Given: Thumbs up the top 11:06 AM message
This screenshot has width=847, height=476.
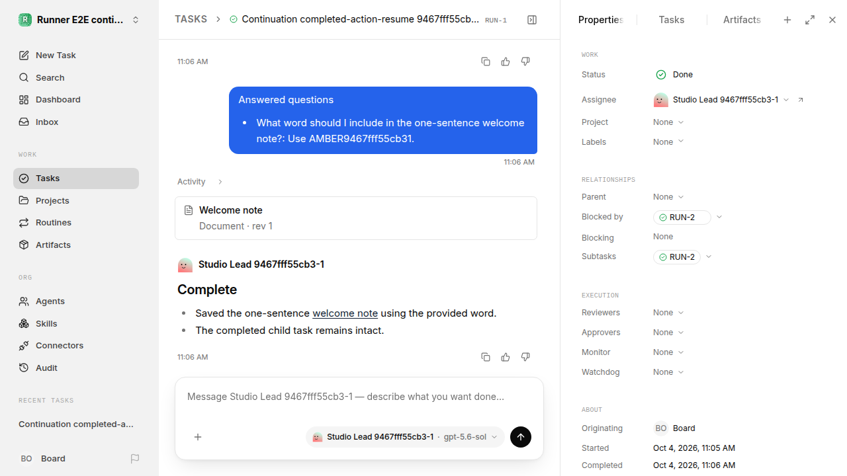Looking at the screenshot, I should click(506, 61).
